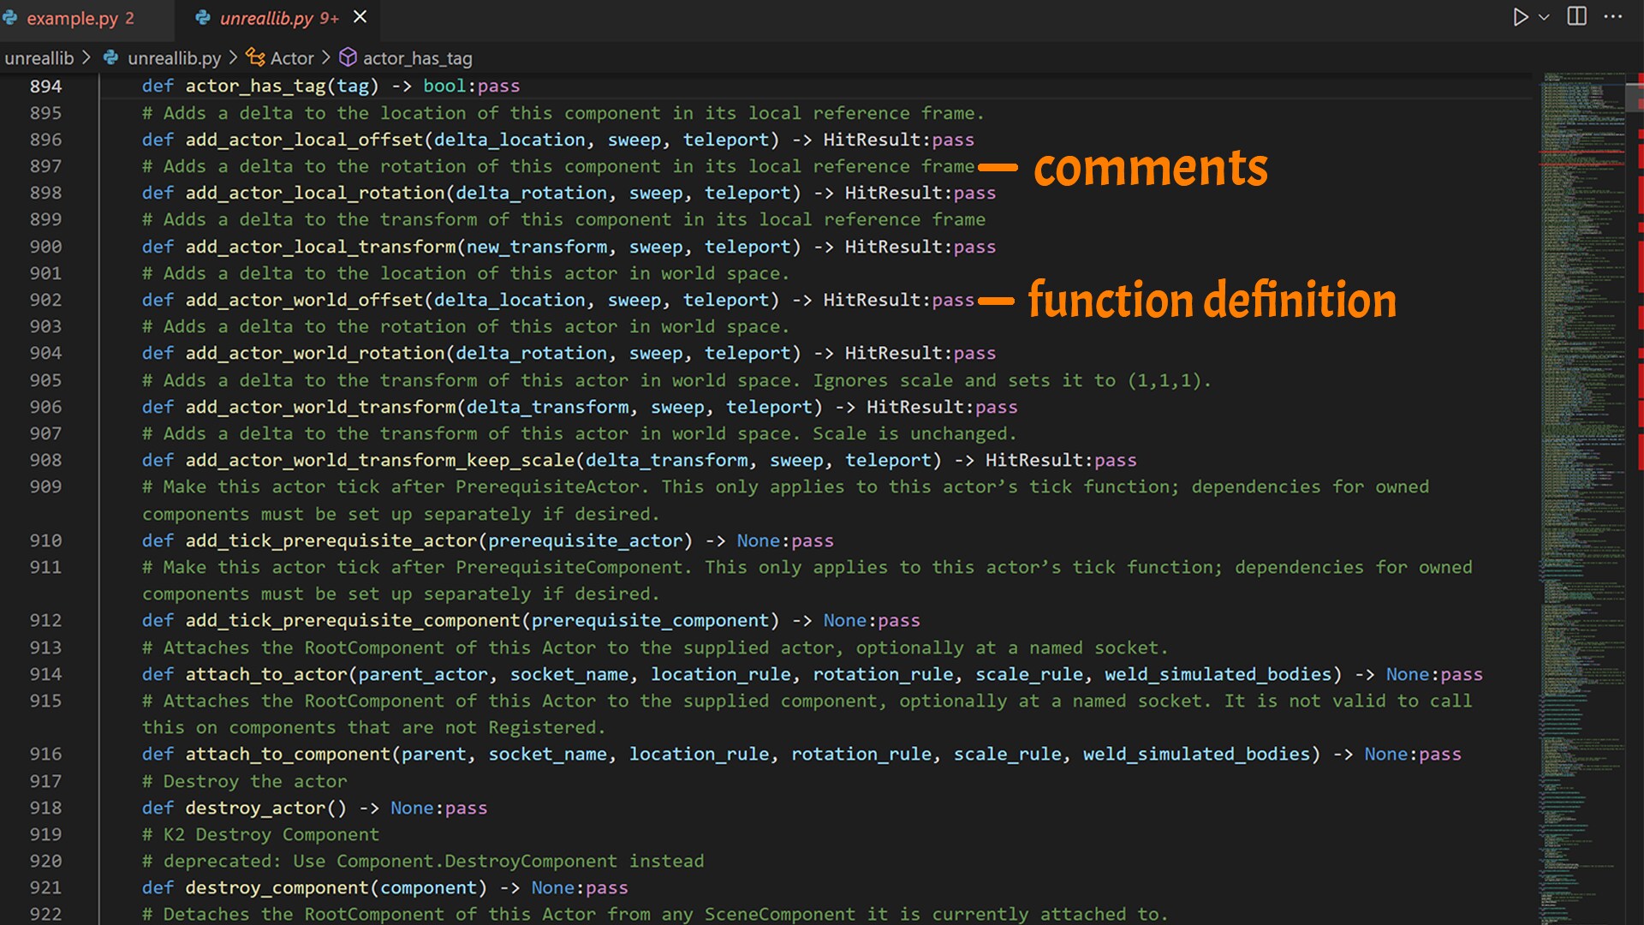Click the function name add_actor_local_offset
Screen dimensions: 1644x925
pos(304,140)
